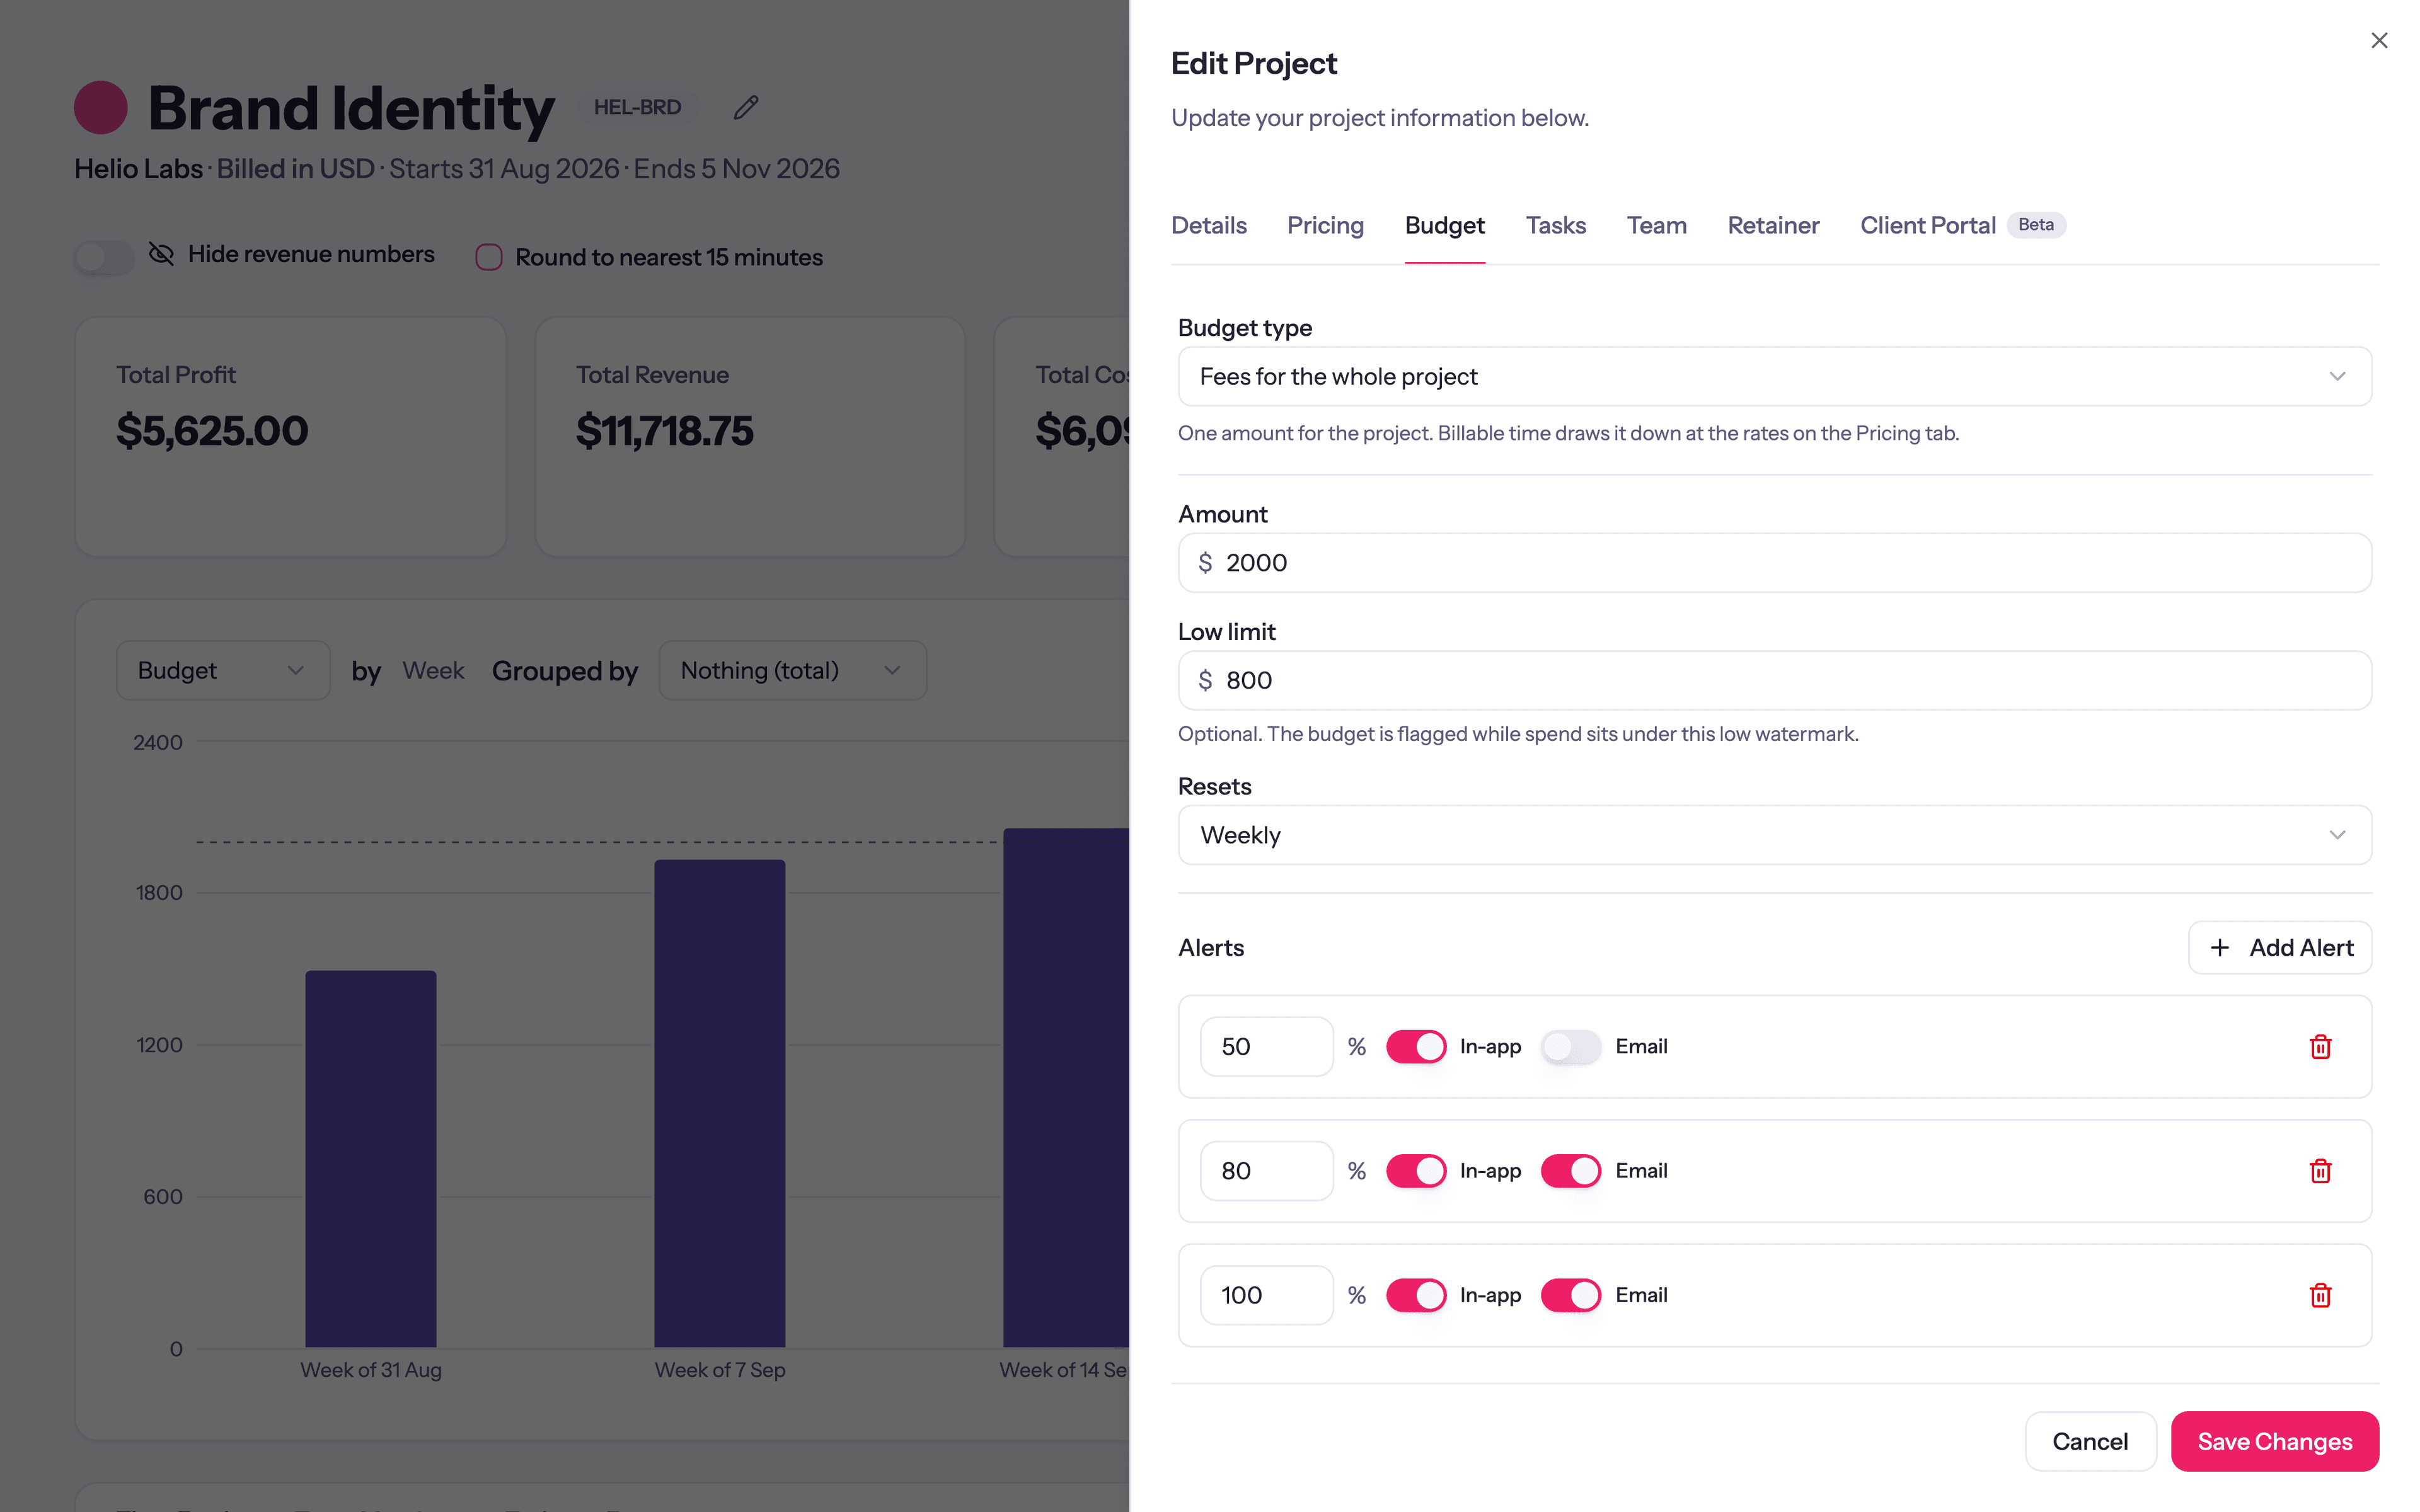Viewport: 2420px width, 1512px height.
Task: Open the Resets Weekly dropdown
Action: (1774, 835)
